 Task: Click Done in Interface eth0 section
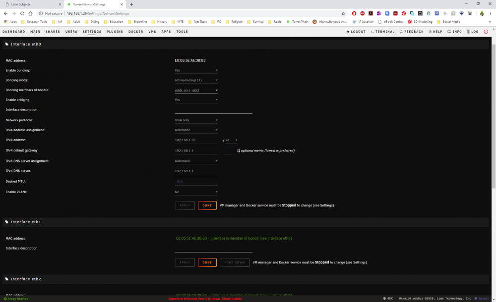click(207, 205)
